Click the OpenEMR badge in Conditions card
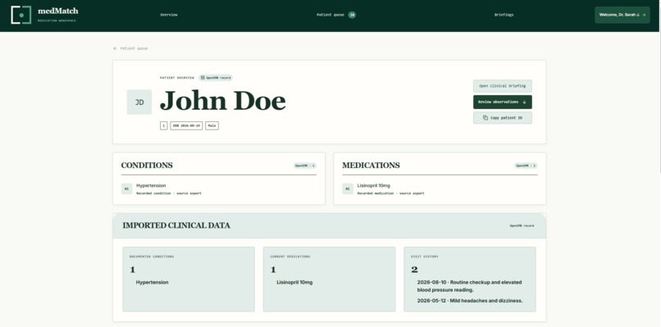 (305, 166)
